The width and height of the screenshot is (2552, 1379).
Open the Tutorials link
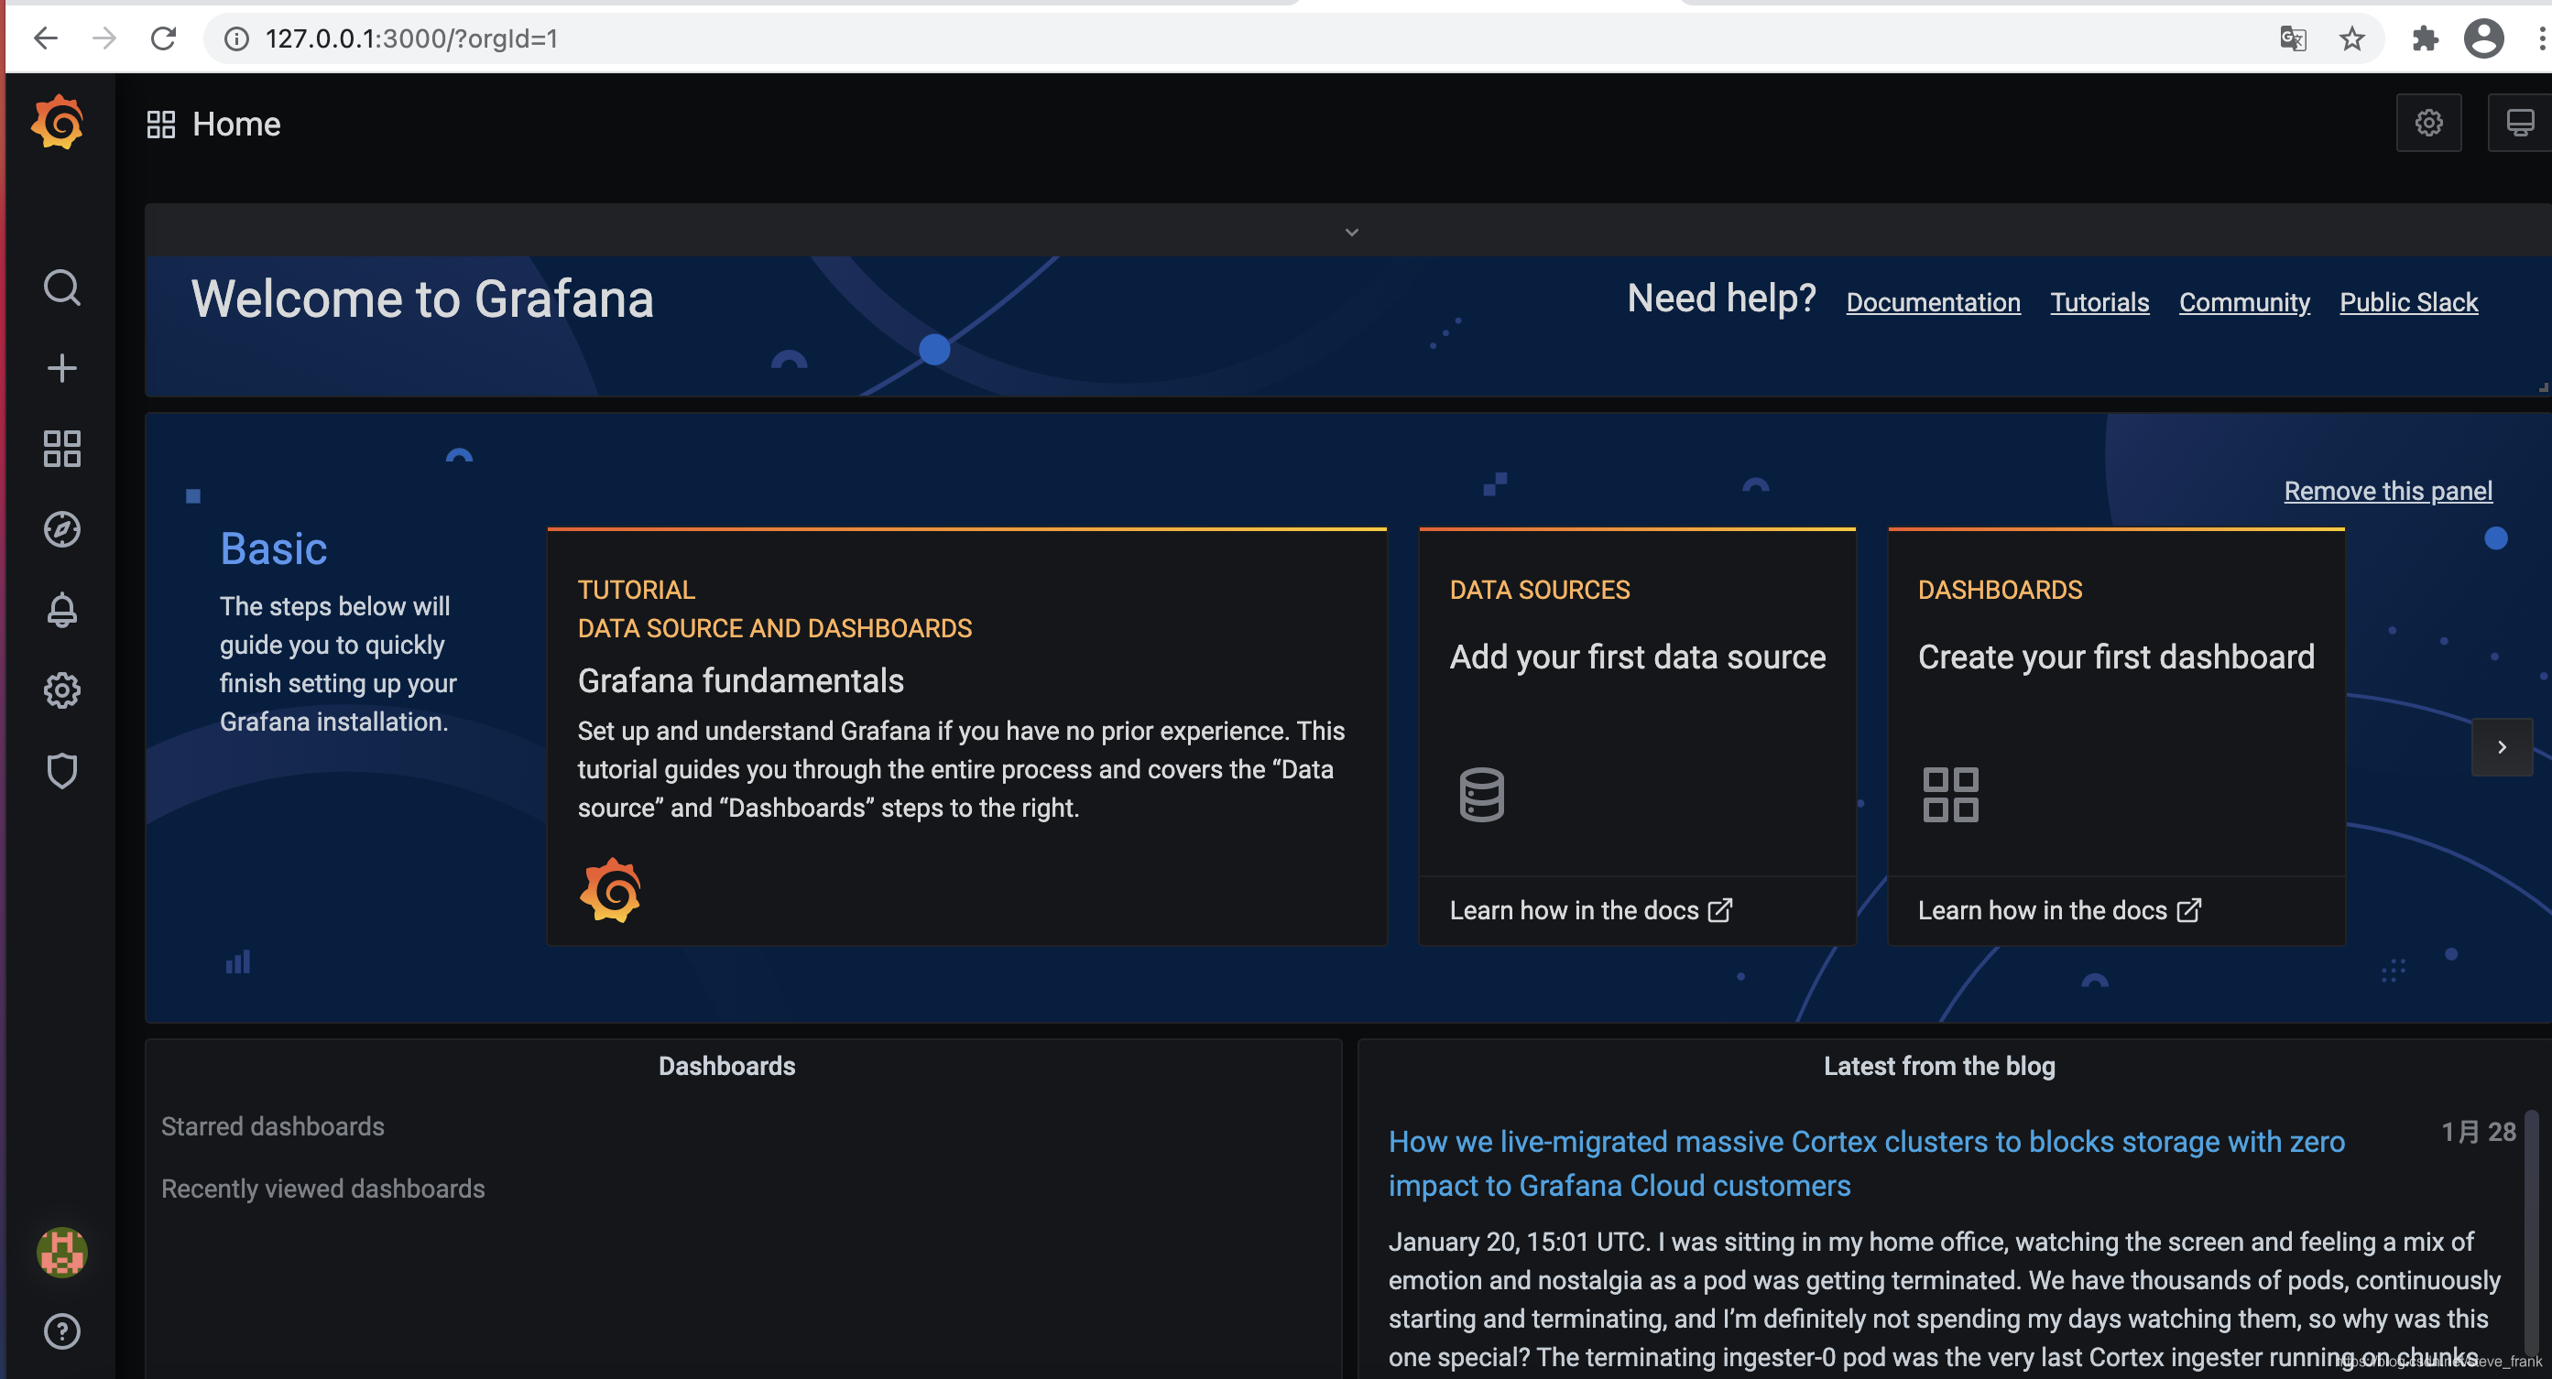coord(2099,302)
